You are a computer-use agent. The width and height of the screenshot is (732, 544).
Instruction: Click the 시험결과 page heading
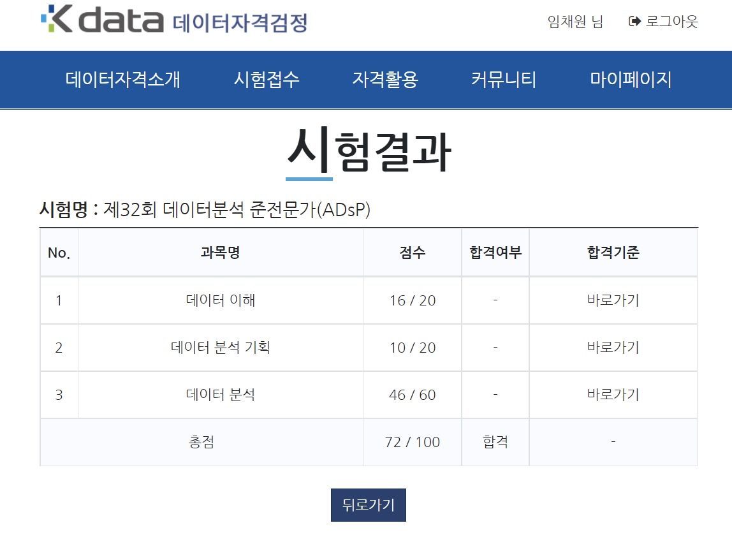pyautogui.click(x=369, y=151)
